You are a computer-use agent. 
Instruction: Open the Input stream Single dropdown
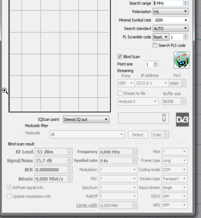click(175, 187)
